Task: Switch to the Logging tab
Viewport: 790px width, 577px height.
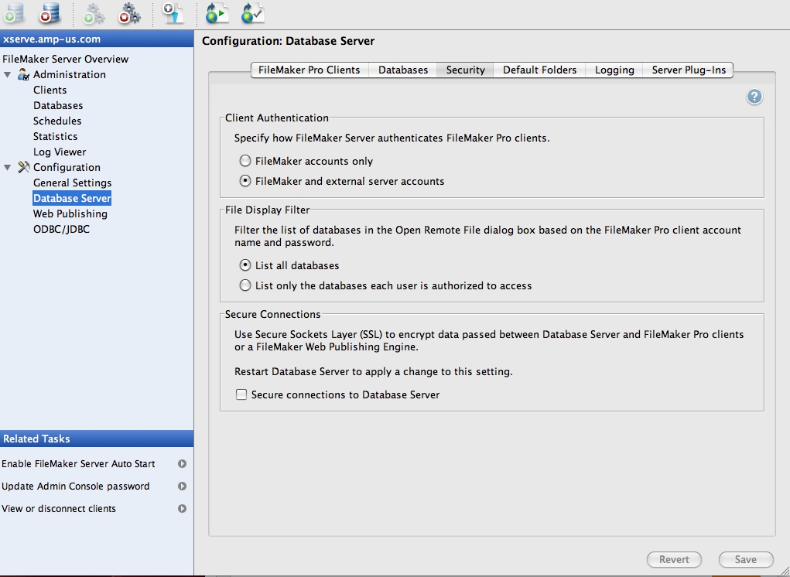Action: [614, 70]
